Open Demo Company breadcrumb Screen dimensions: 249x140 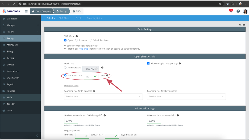(41, 11)
